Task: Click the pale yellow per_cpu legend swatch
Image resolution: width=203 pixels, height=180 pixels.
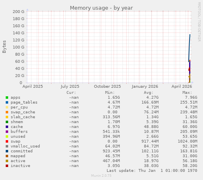Action: [7, 107]
